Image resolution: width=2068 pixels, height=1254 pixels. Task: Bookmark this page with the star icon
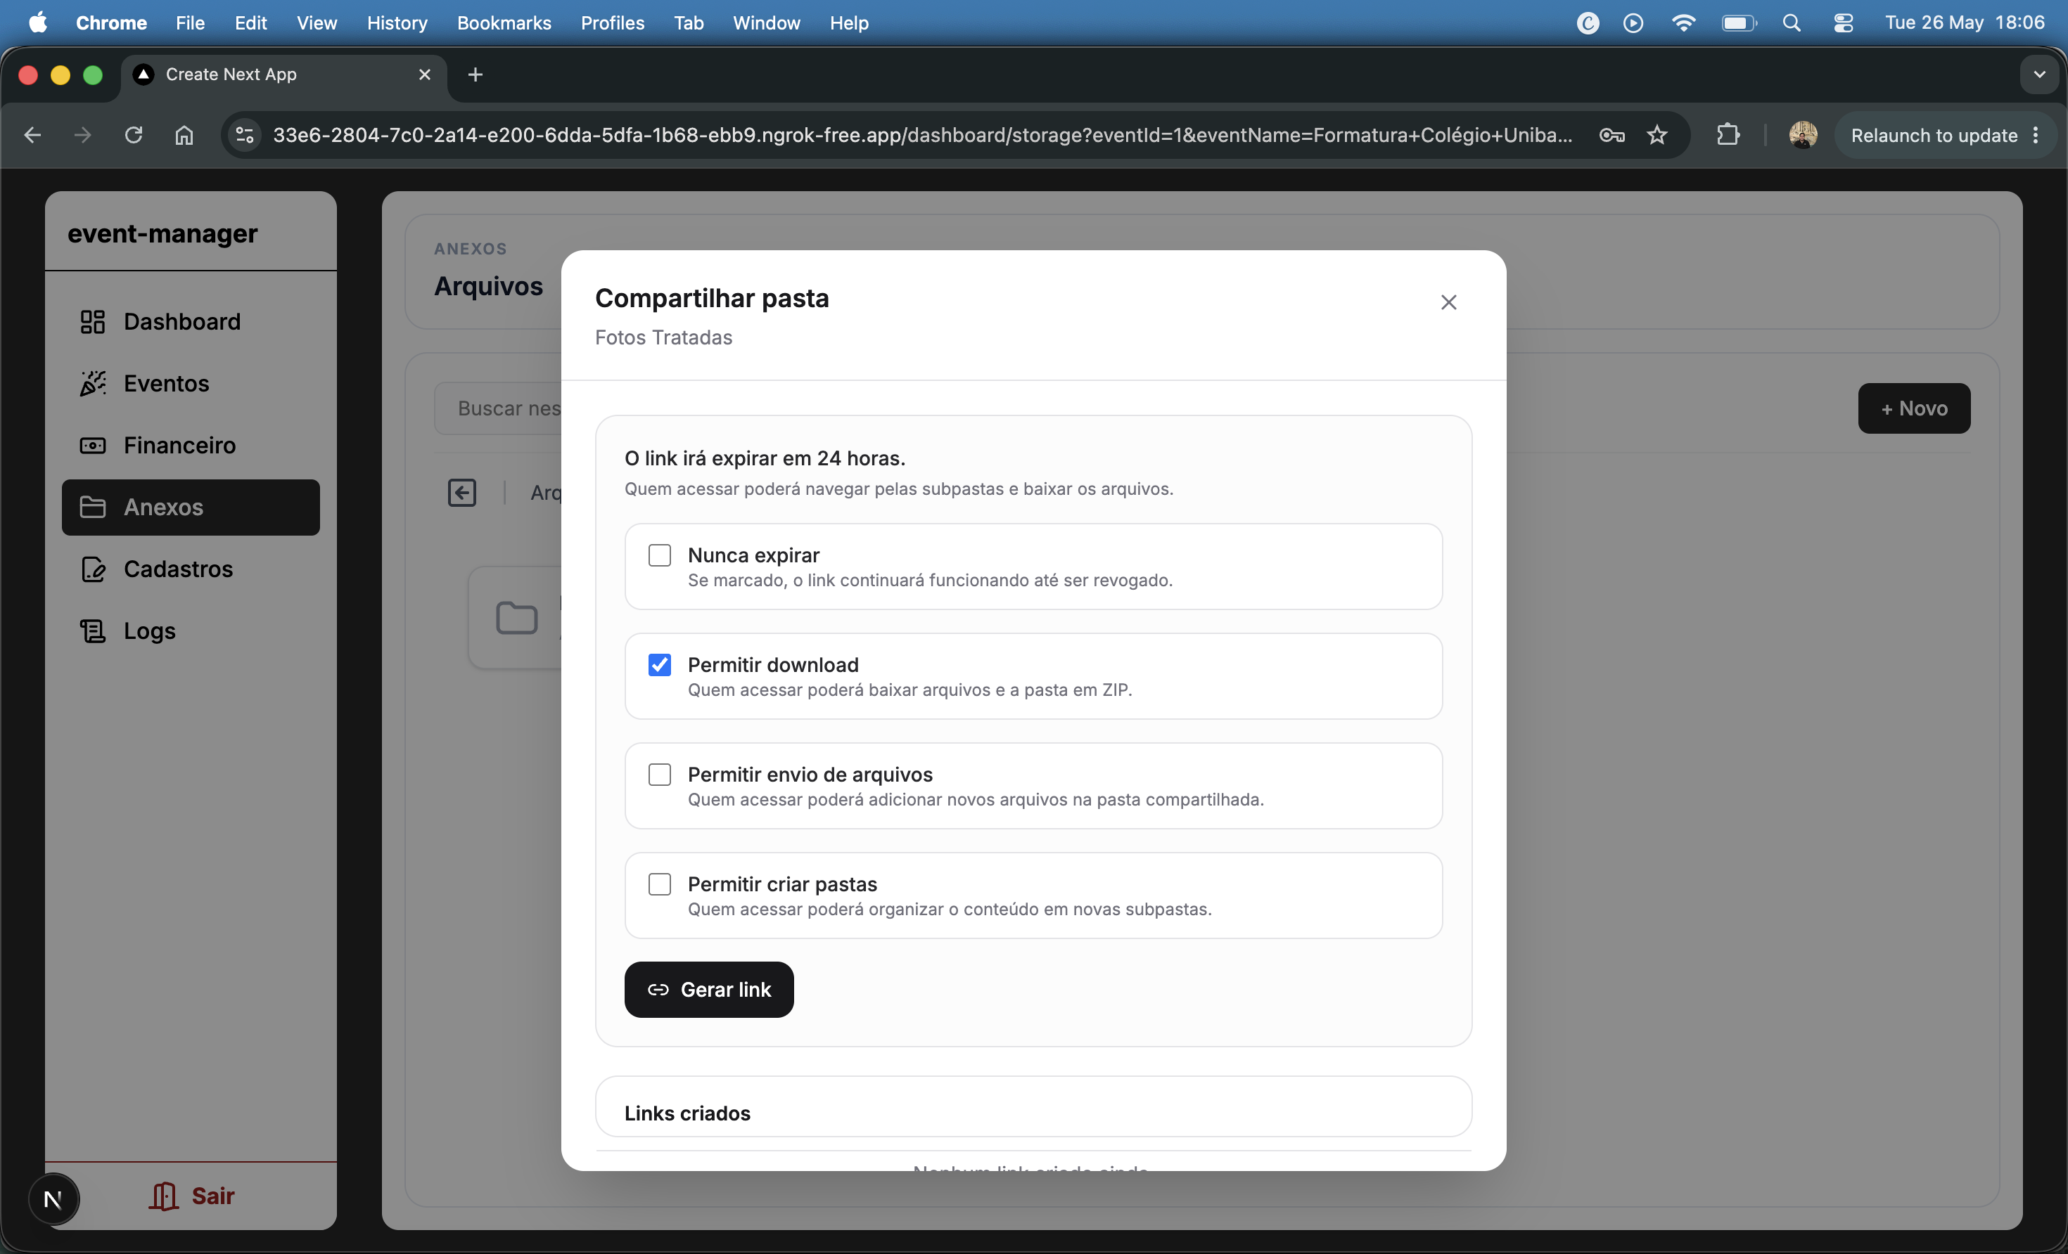pos(1657,135)
